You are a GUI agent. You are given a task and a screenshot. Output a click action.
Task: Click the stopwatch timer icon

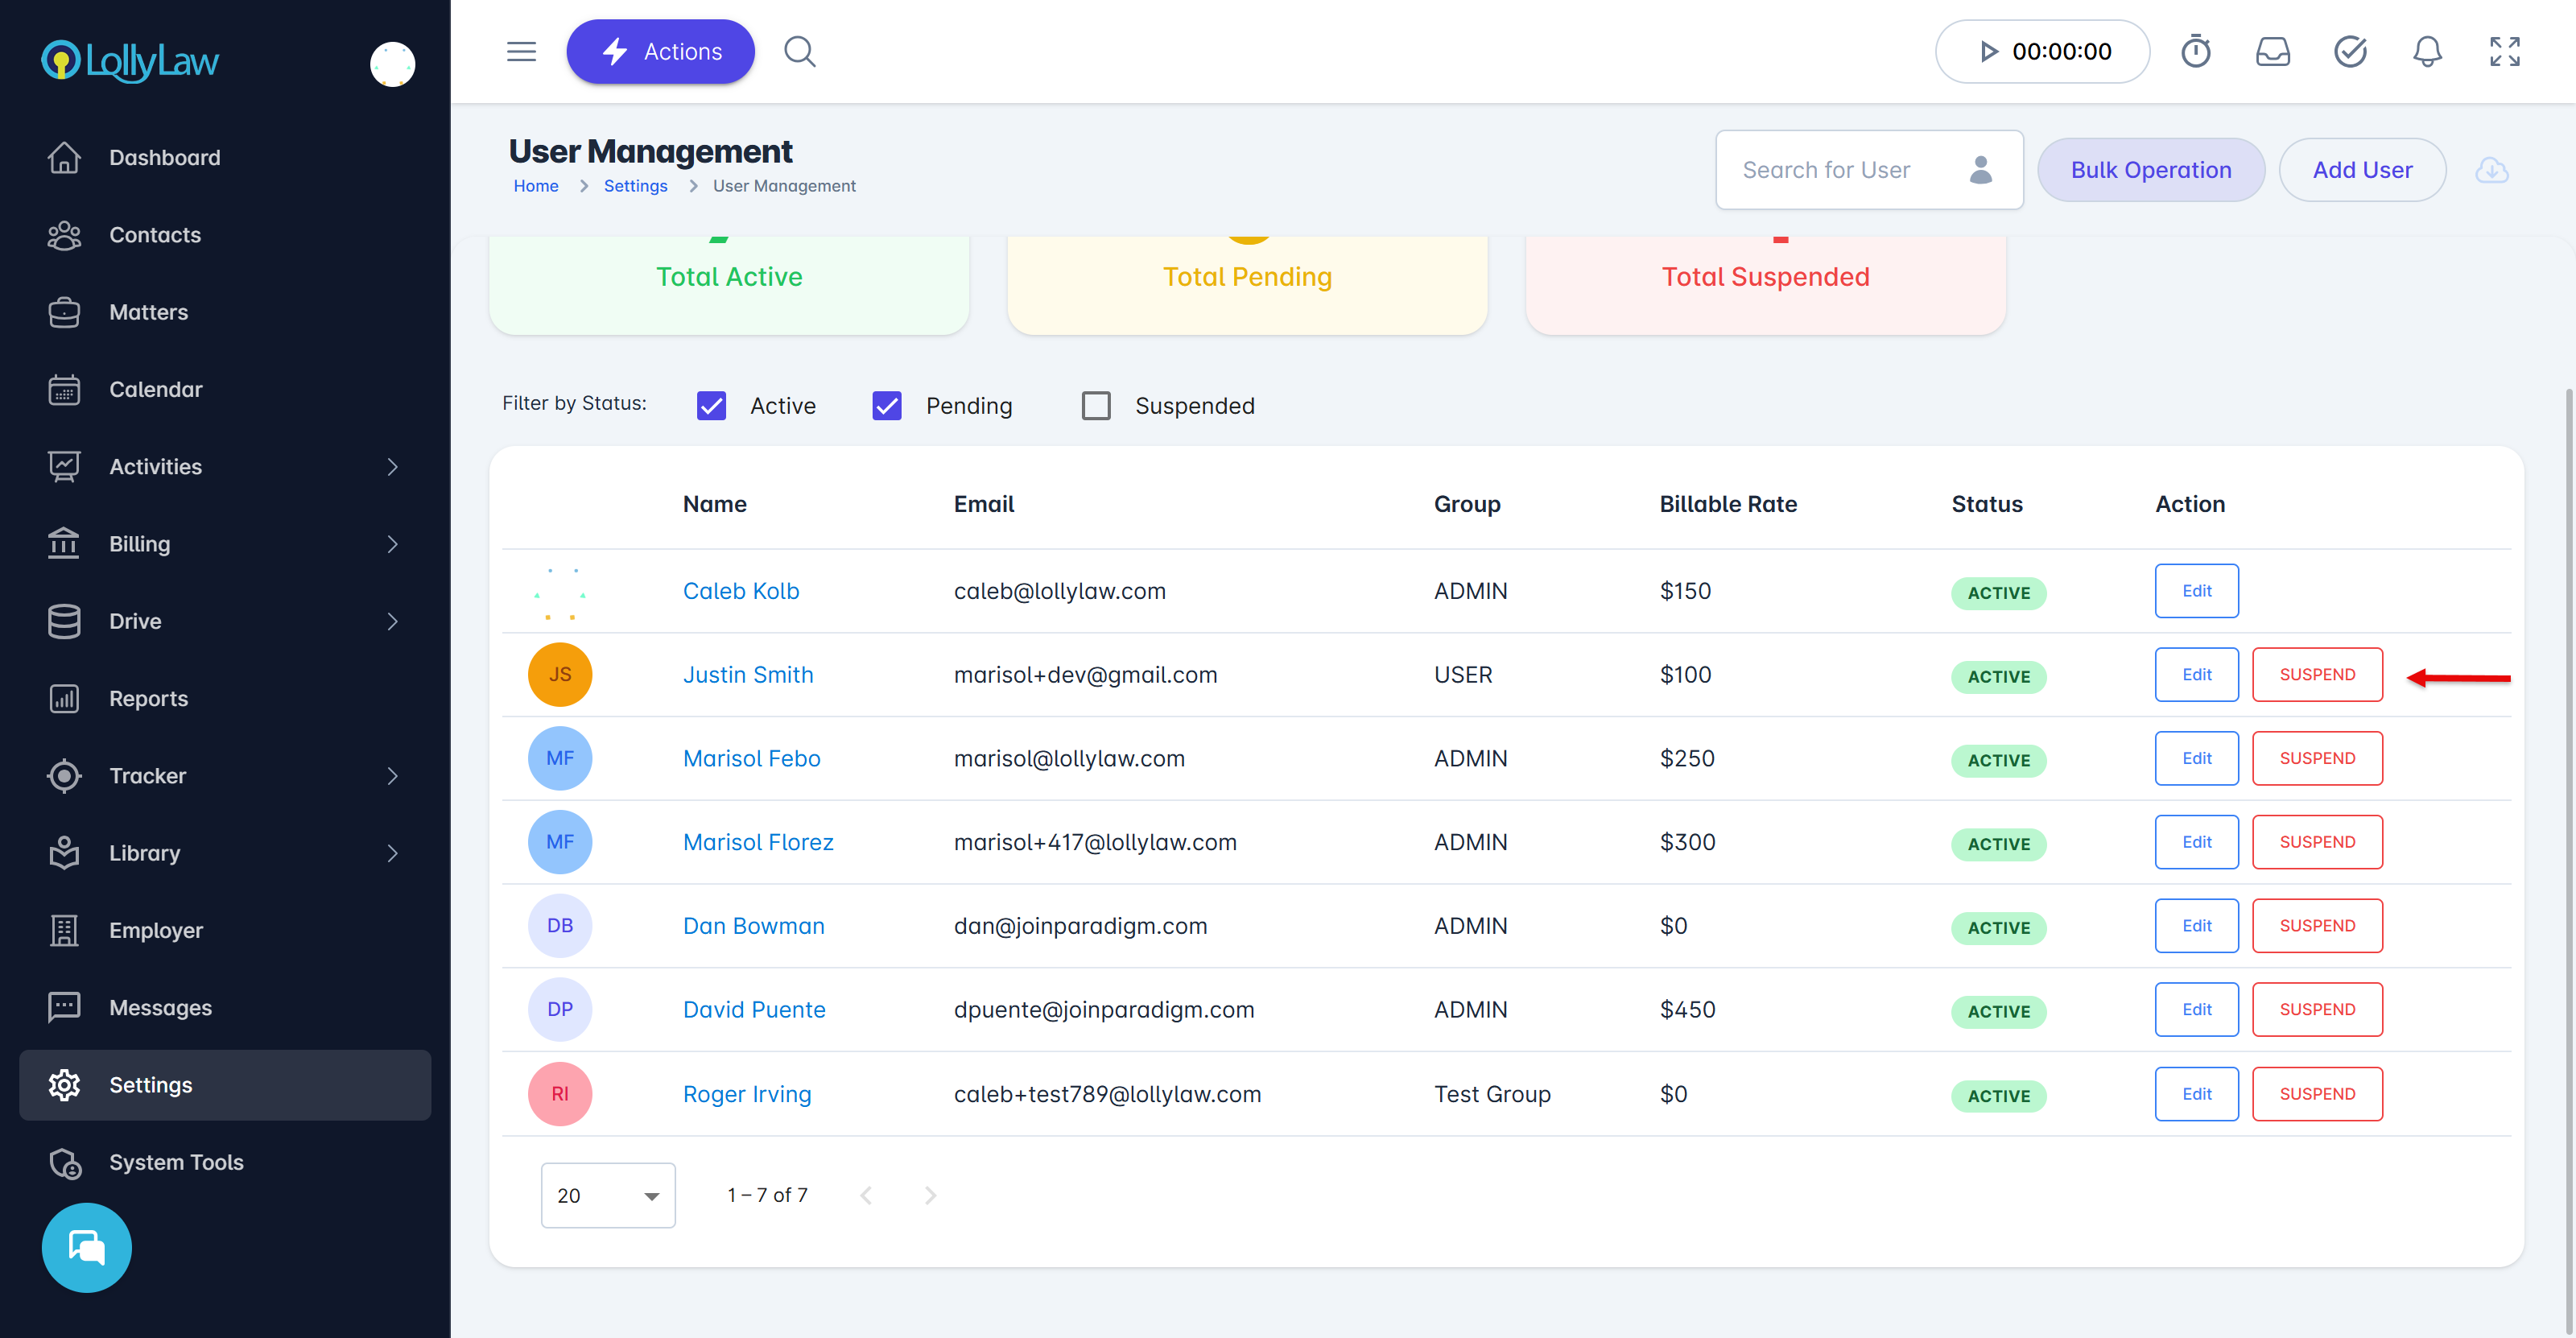[x=2195, y=51]
